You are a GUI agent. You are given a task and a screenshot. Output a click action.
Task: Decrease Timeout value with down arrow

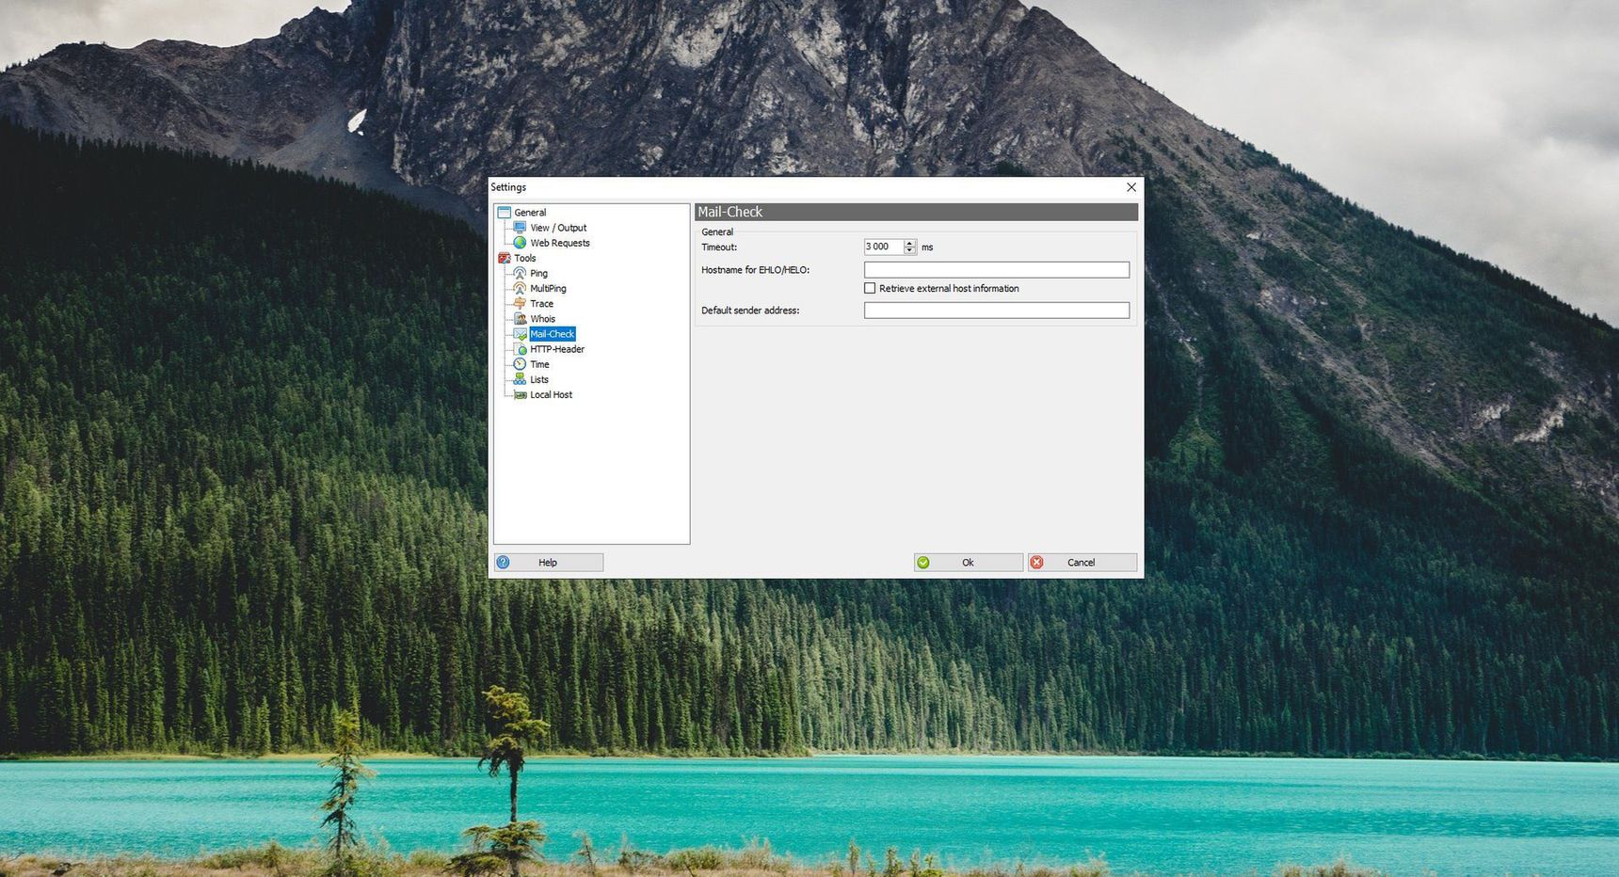pyautogui.click(x=909, y=250)
